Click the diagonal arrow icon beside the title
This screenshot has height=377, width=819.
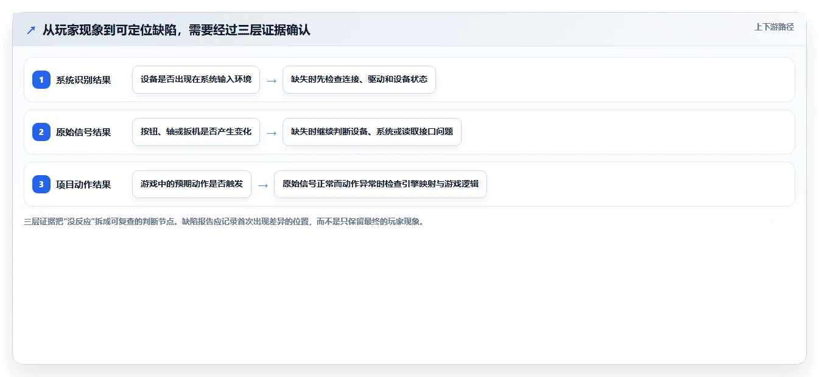(x=30, y=30)
